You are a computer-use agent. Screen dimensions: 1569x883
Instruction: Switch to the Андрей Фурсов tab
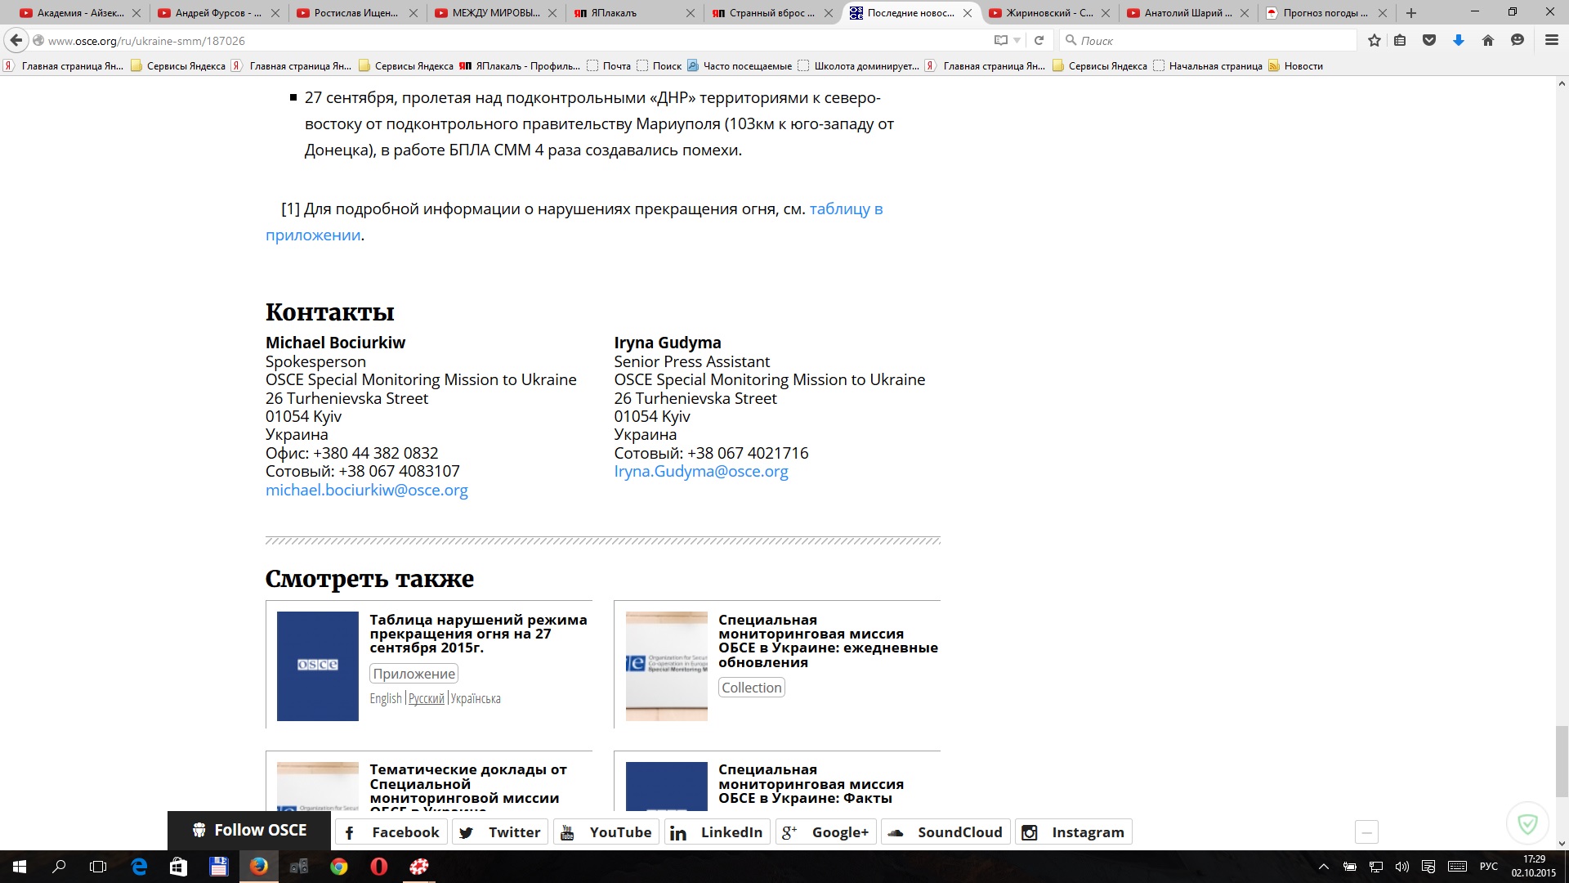coord(218,13)
